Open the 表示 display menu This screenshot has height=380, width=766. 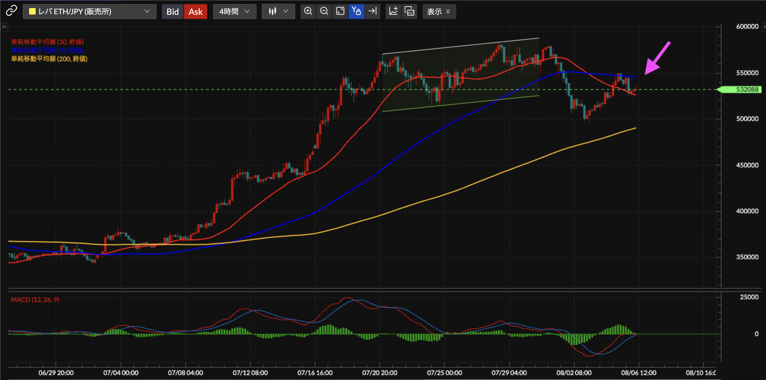(x=439, y=11)
